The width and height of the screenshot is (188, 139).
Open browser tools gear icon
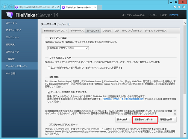183,7
